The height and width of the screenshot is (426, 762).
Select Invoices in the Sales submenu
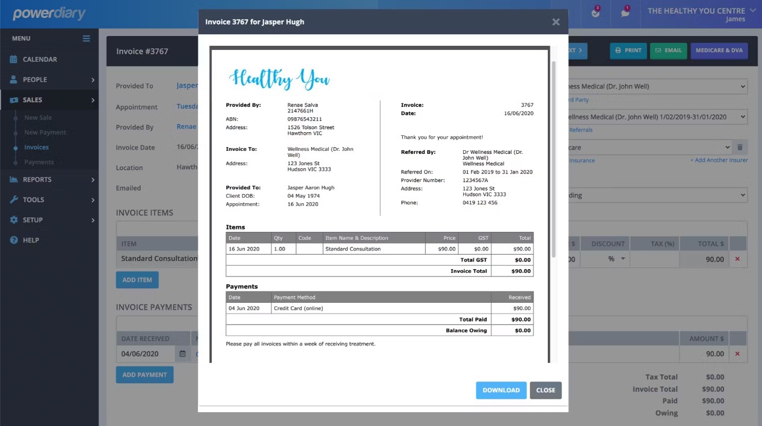[x=36, y=147]
